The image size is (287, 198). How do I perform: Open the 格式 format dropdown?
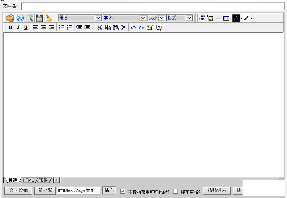coord(180,18)
